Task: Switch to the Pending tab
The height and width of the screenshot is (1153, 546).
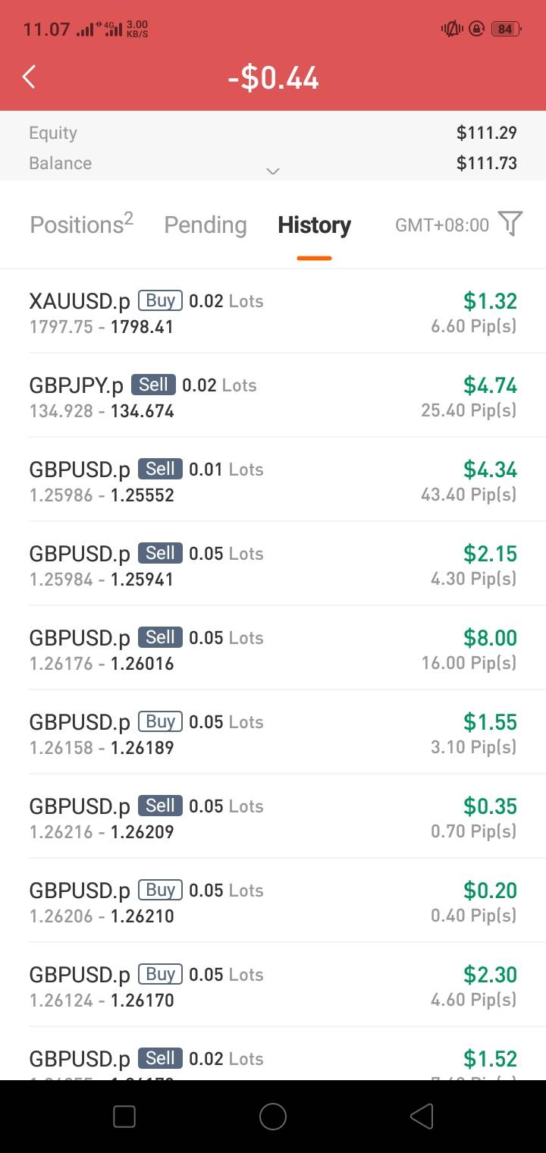Action: (x=206, y=225)
